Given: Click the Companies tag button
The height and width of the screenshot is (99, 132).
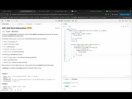Looking at the screenshot, I should 15,31.
